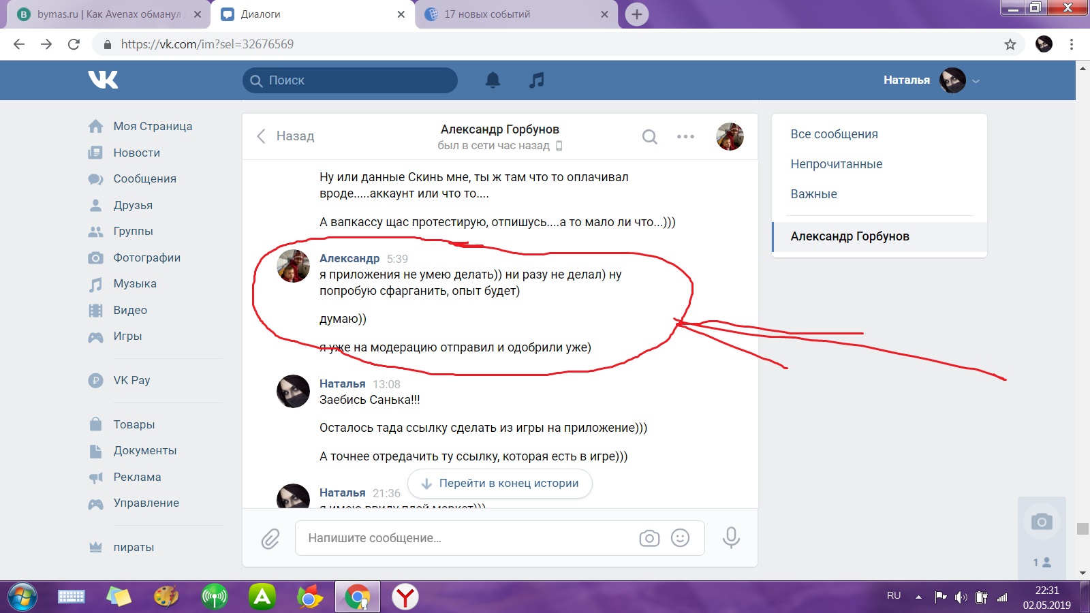
Task: Select the Непрочитанные messages filter
Action: click(x=836, y=164)
